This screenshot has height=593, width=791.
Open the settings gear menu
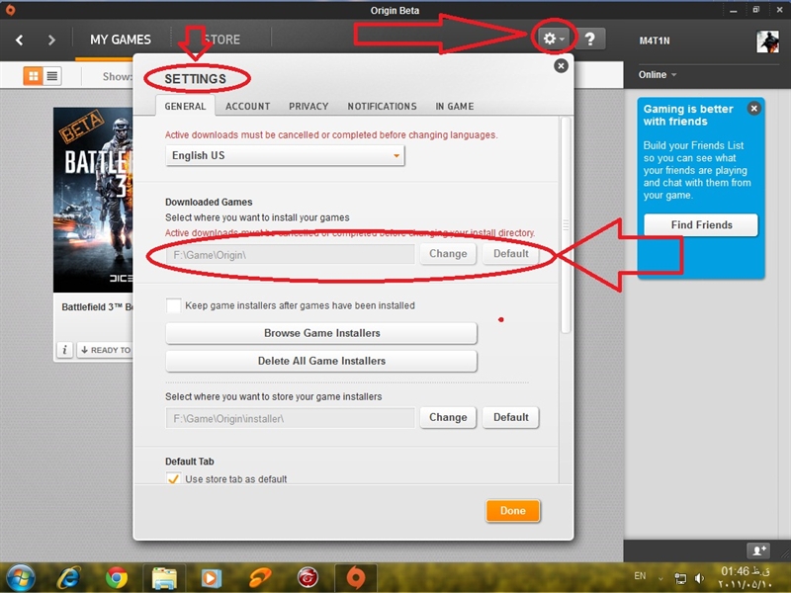coord(553,40)
